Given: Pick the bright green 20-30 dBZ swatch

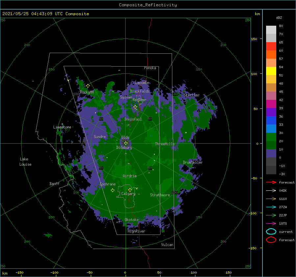Looking at the screenshot, I should [271, 137].
